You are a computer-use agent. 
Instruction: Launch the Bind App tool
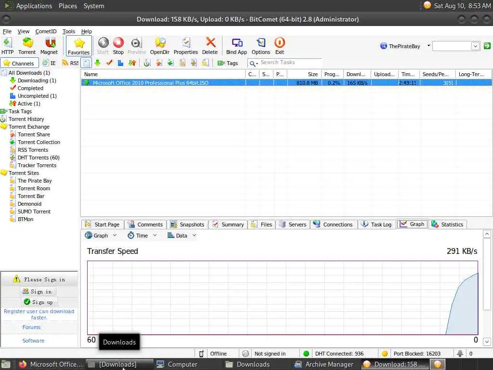tap(237, 46)
